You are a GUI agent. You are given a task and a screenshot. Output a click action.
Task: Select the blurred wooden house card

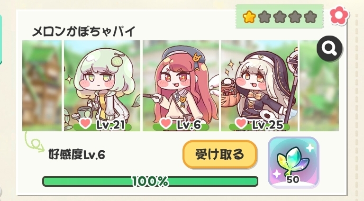(x=42, y=86)
